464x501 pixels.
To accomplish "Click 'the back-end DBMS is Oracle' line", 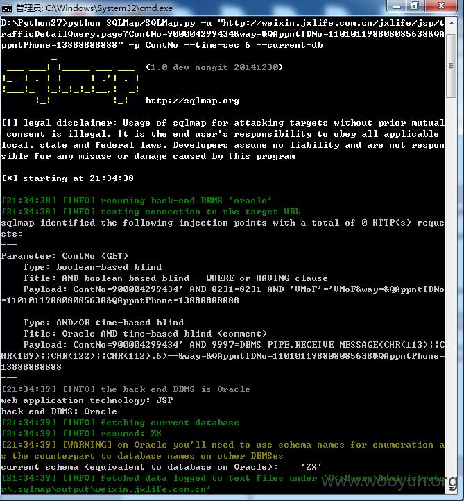I will [x=126, y=389].
